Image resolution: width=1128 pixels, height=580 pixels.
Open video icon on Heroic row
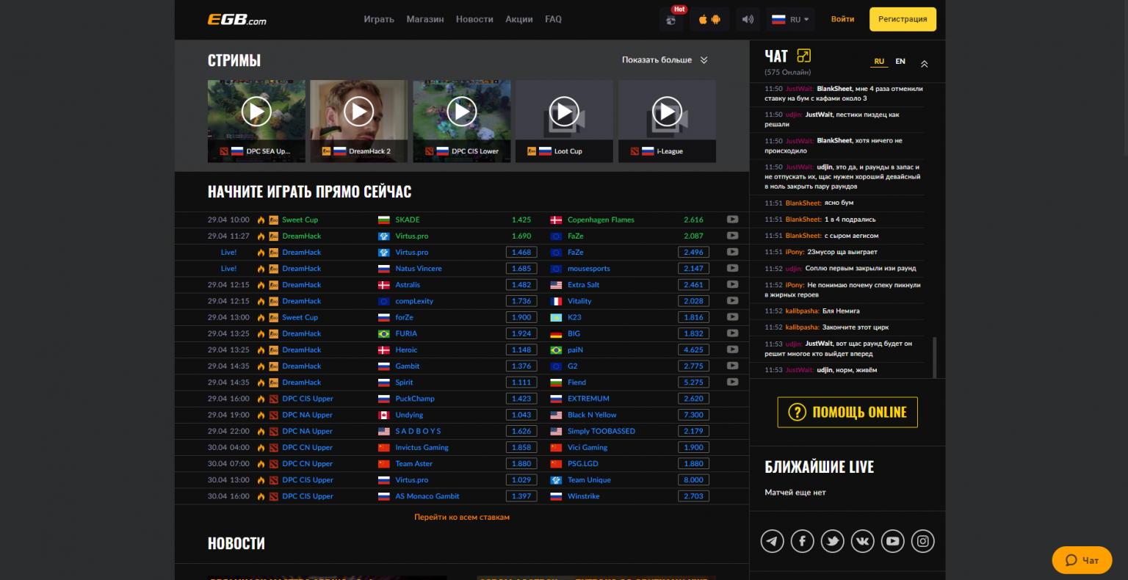[x=732, y=349]
